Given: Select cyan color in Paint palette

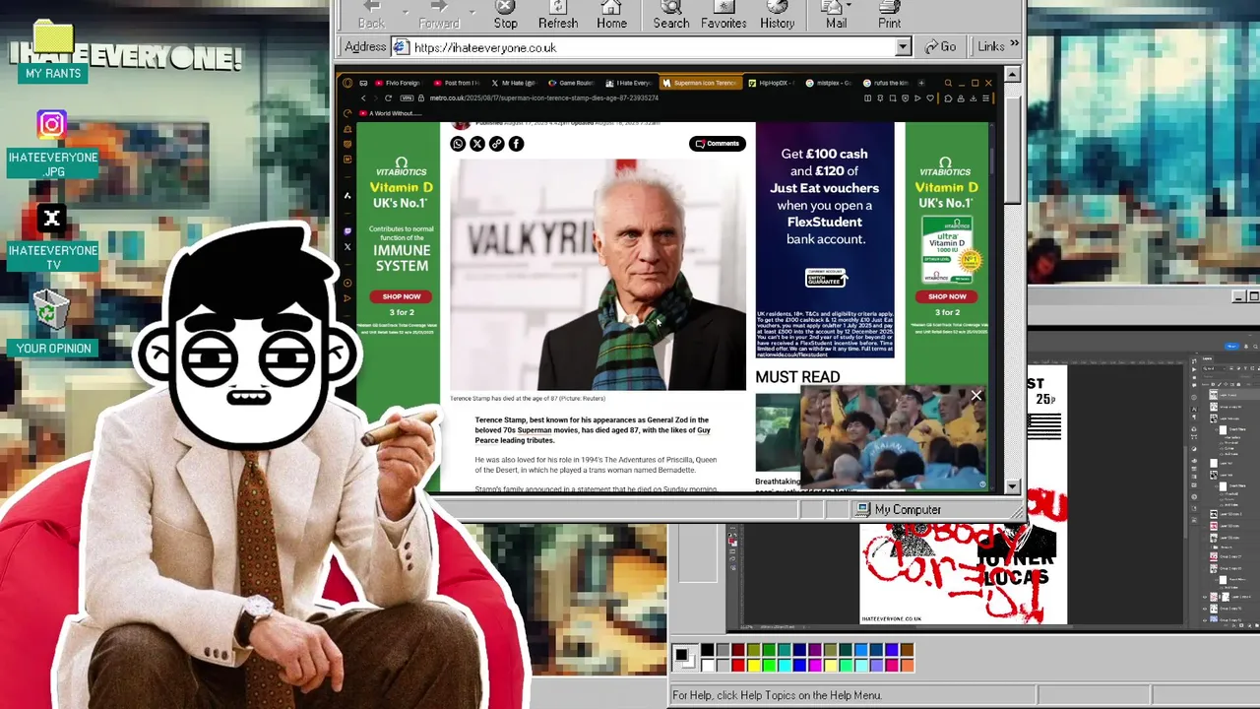Looking at the screenshot, I should (785, 666).
